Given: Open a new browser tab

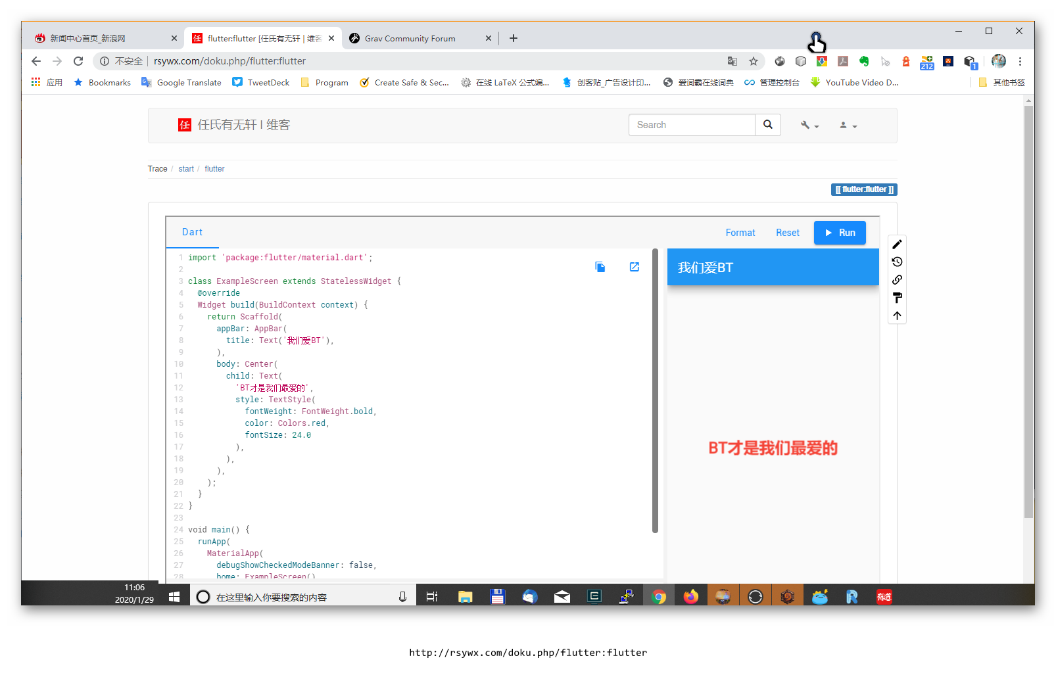Looking at the screenshot, I should click(x=514, y=38).
